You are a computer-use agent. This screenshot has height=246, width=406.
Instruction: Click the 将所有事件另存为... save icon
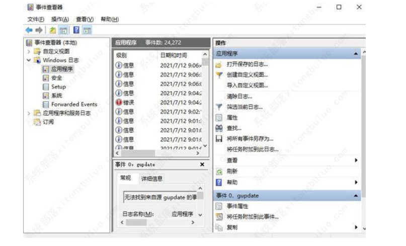tap(219, 139)
